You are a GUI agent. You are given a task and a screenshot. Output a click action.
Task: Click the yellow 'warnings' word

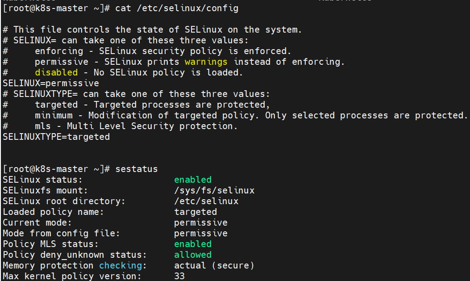pos(206,62)
